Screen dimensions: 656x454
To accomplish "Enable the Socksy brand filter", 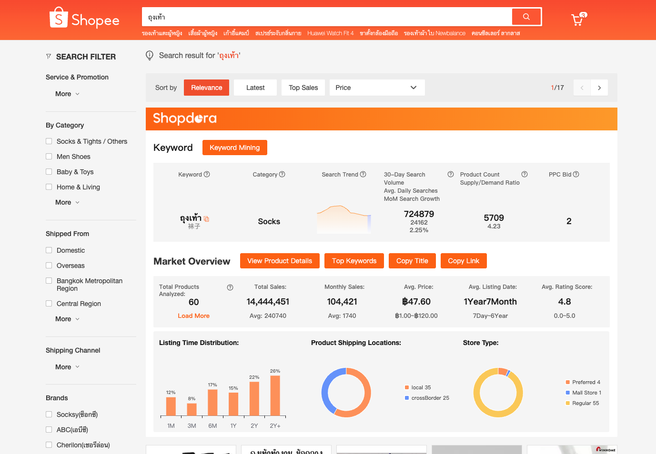I will [x=49, y=415].
